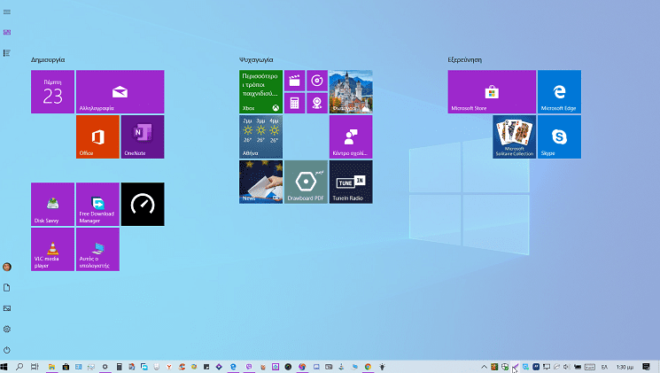Launch Drawboard PDF tile
660x373 pixels.
306,182
